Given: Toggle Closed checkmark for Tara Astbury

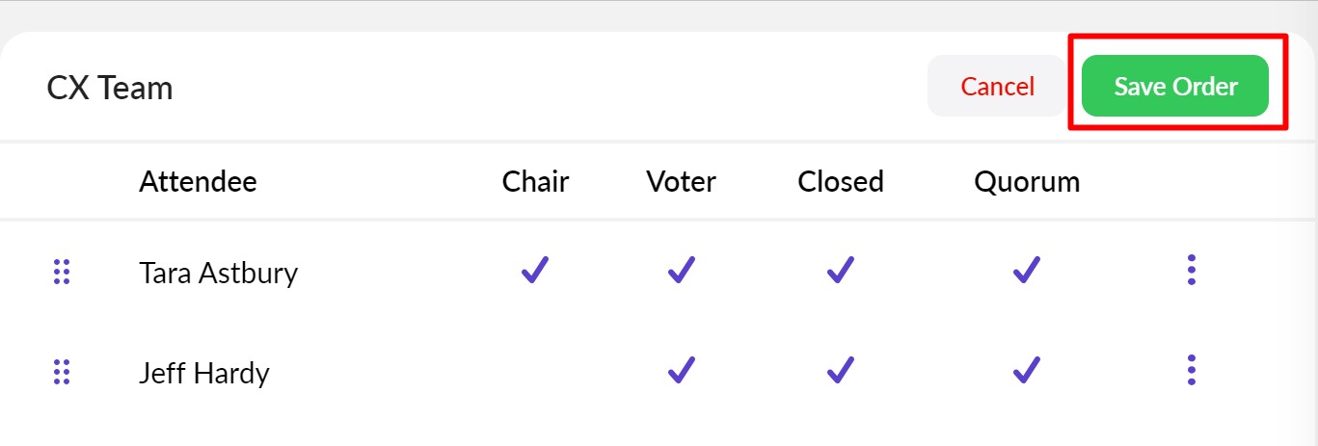Looking at the screenshot, I should tap(841, 271).
